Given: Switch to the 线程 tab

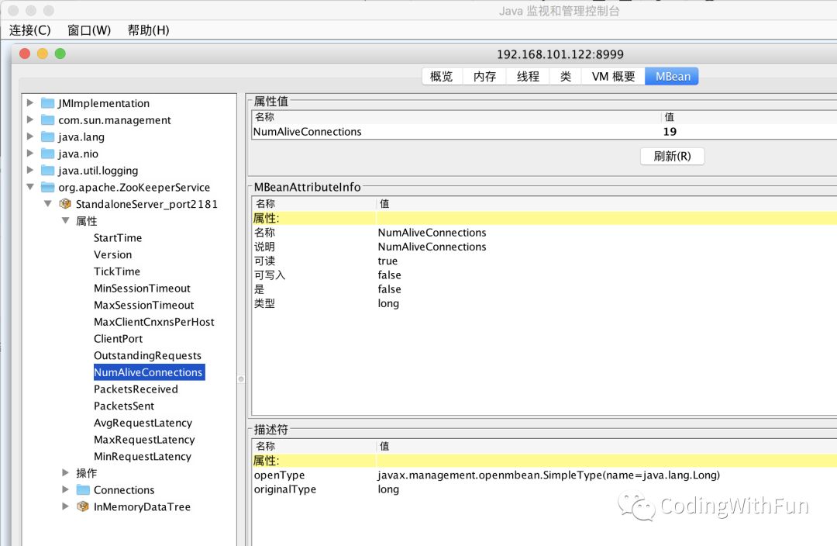Looking at the screenshot, I should click(x=528, y=77).
